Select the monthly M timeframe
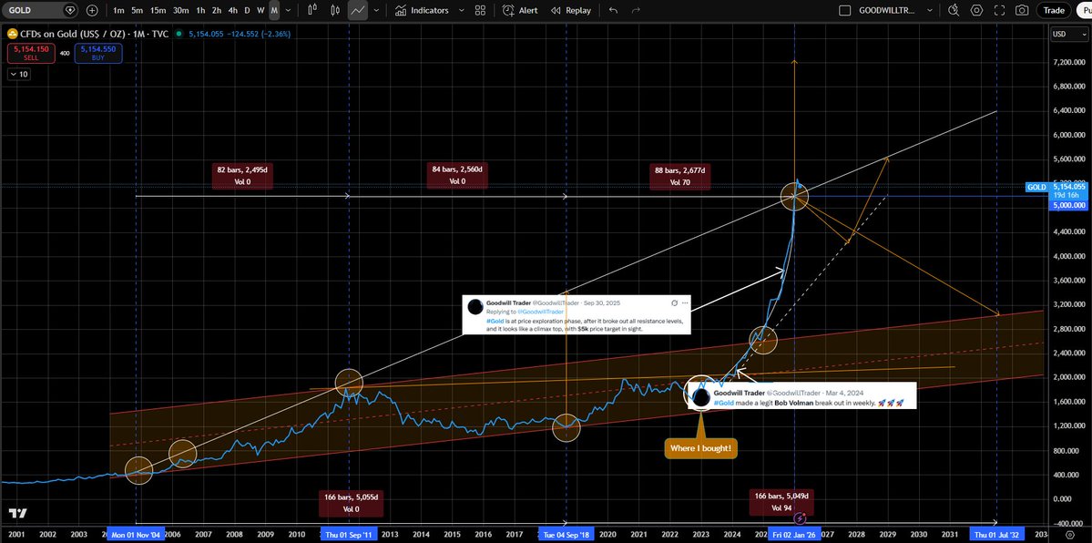The image size is (1092, 543). [x=274, y=10]
